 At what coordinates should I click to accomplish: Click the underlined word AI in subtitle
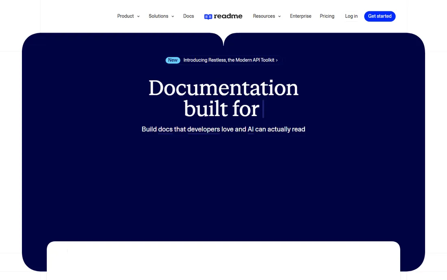pyautogui.click(x=251, y=129)
